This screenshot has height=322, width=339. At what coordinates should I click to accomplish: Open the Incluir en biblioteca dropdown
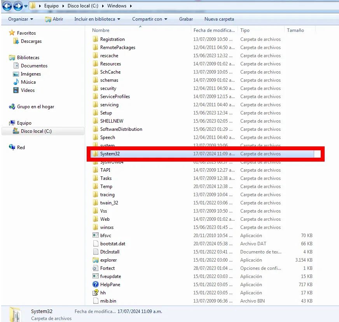pos(97,19)
